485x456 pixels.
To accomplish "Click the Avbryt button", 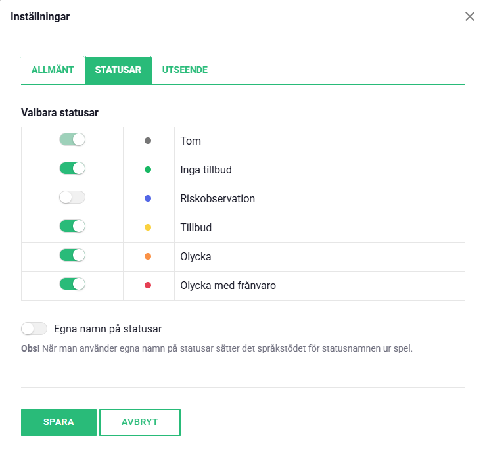I will tap(140, 422).
